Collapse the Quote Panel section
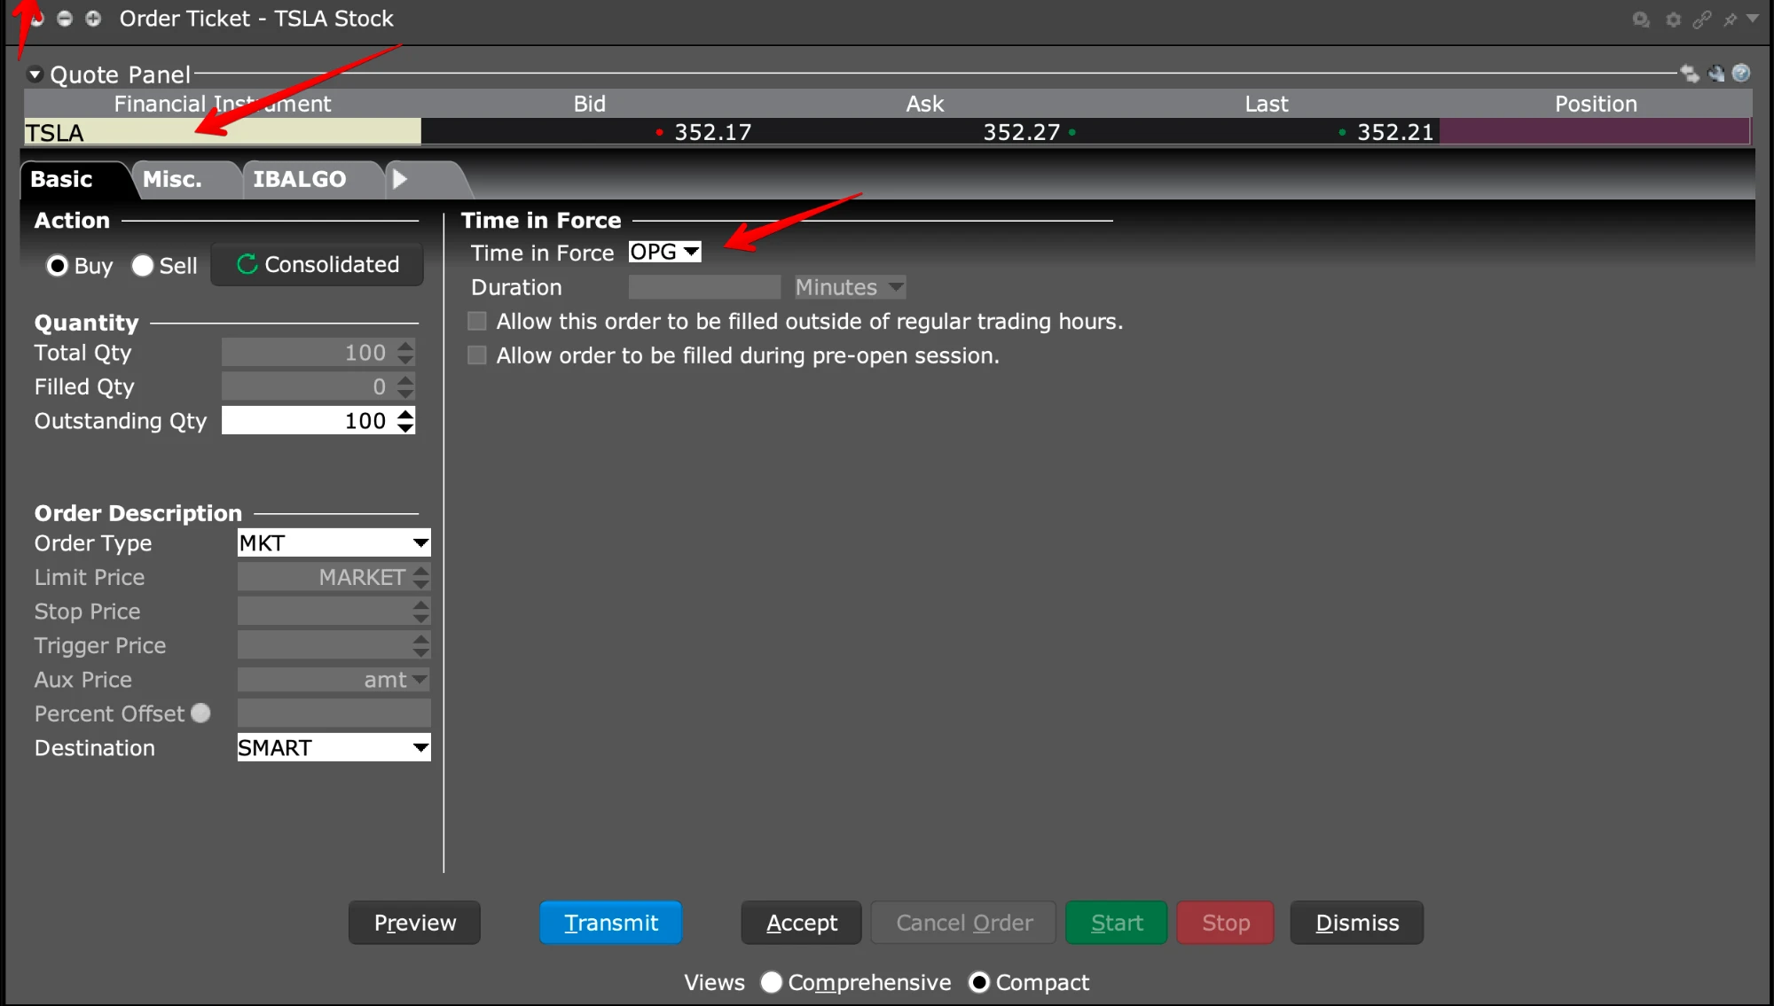This screenshot has height=1006, width=1774. click(35, 74)
